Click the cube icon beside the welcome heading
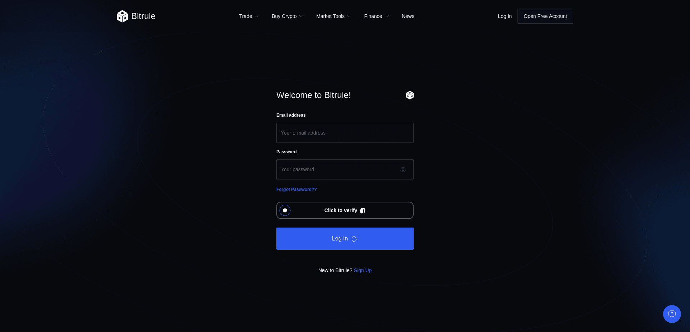 pyautogui.click(x=410, y=95)
